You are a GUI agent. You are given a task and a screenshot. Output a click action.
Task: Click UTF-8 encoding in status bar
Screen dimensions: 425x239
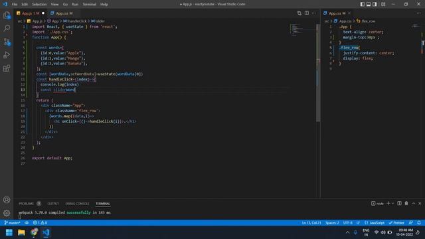tap(348, 223)
